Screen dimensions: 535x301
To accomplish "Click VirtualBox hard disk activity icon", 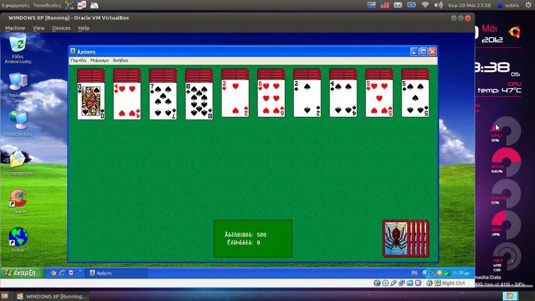I will [x=377, y=283].
